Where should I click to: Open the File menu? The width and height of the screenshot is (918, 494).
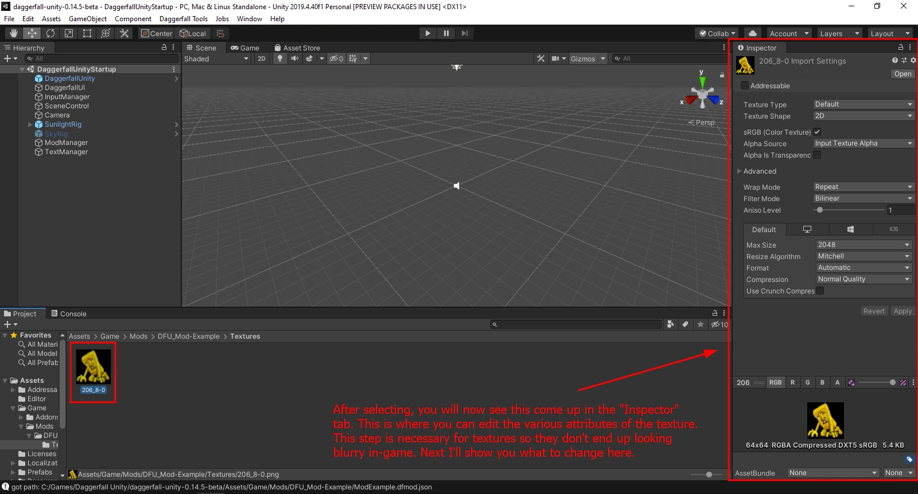9,18
